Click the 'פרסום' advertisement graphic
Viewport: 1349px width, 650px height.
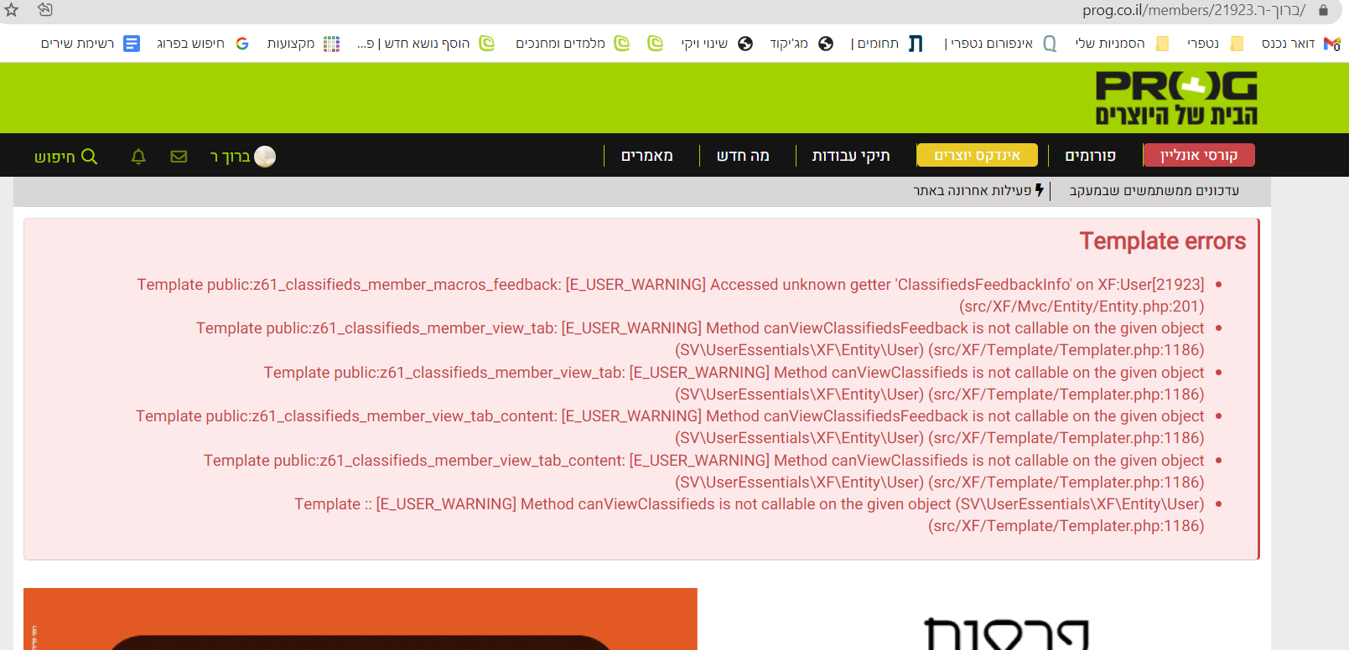click(1006, 634)
